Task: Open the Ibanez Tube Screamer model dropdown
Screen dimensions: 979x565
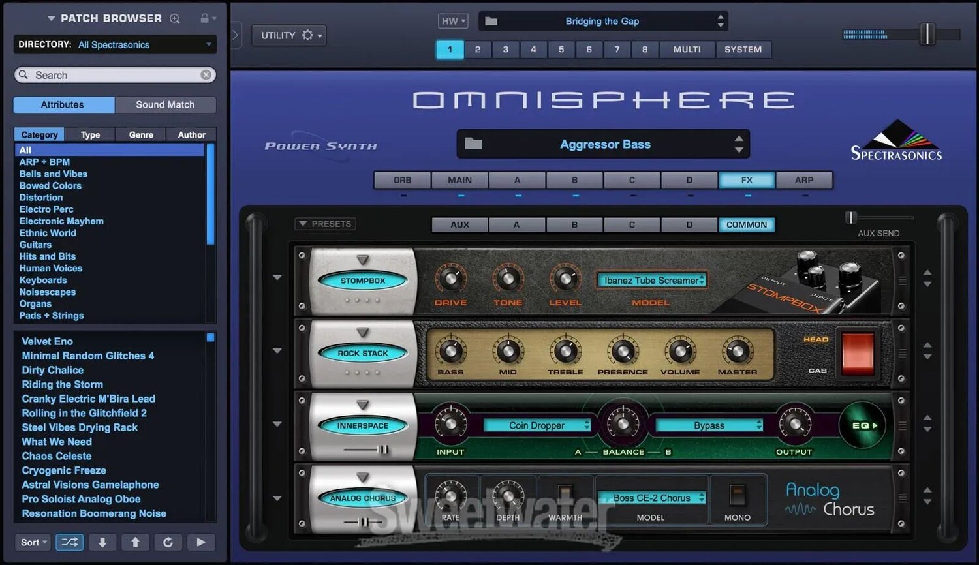Action: [651, 281]
